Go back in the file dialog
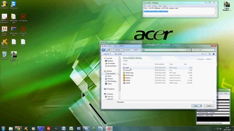 [x=103, y=50]
